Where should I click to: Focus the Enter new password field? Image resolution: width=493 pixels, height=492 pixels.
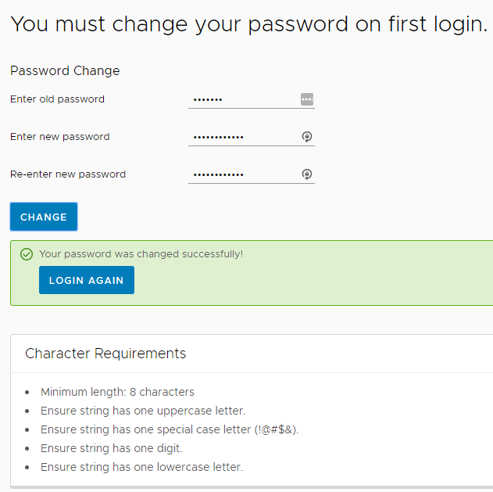(x=252, y=137)
